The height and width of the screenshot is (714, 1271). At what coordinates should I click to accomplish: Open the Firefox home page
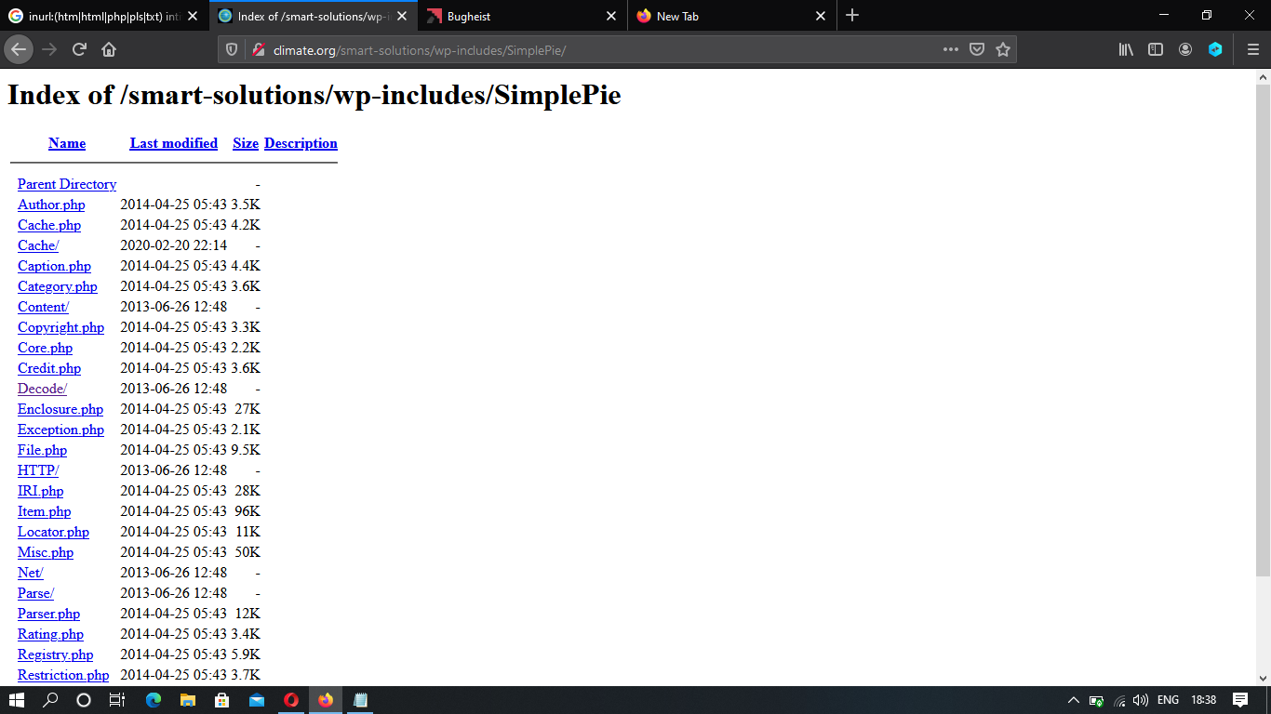109,49
